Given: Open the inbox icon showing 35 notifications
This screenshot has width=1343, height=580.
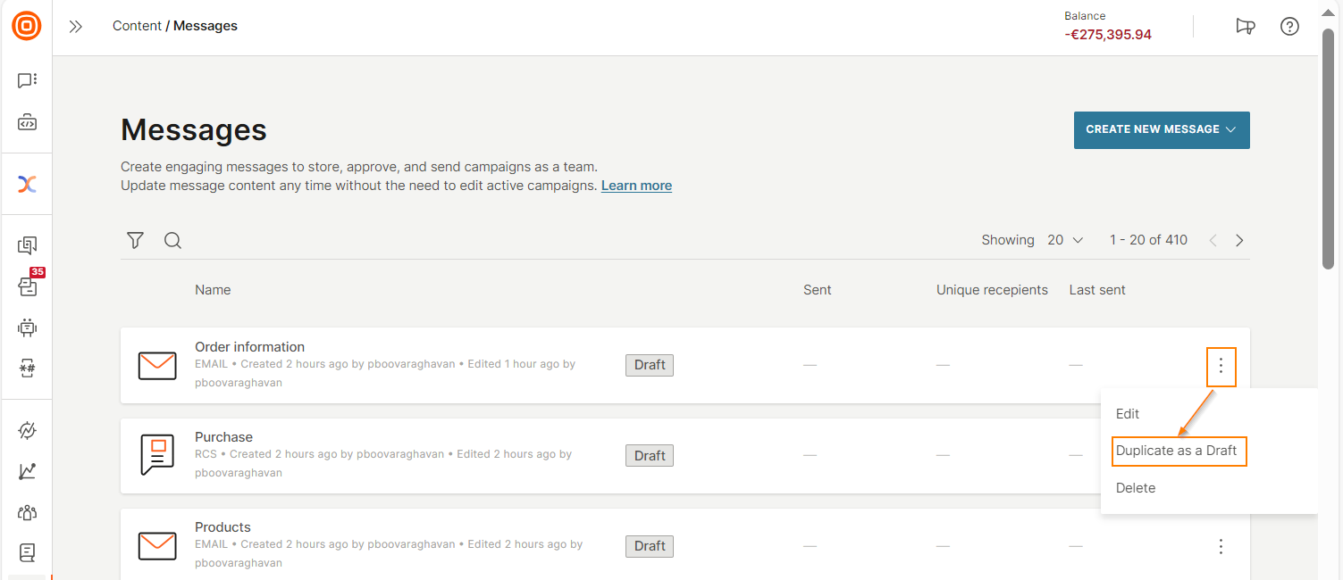Looking at the screenshot, I should [27, 286].
